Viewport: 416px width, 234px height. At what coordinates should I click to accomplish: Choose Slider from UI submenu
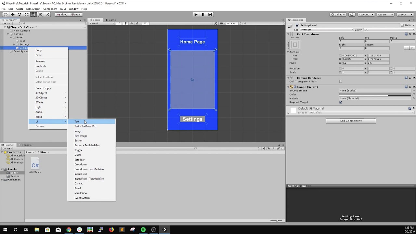point(91,155)
